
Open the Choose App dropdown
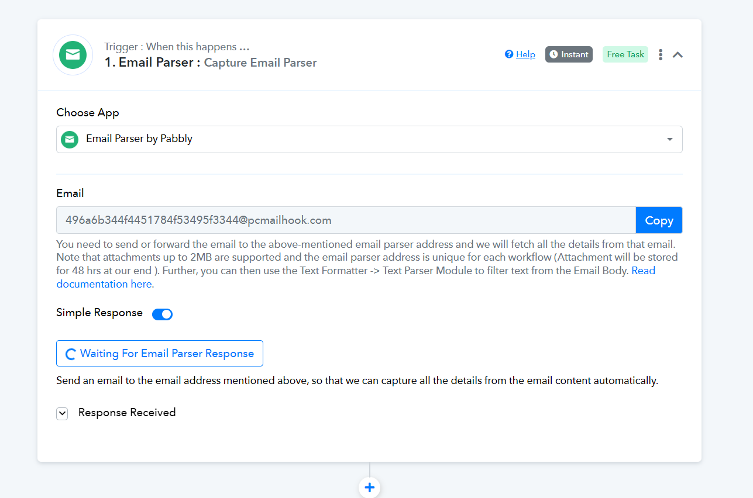click(x=369, y=139)
